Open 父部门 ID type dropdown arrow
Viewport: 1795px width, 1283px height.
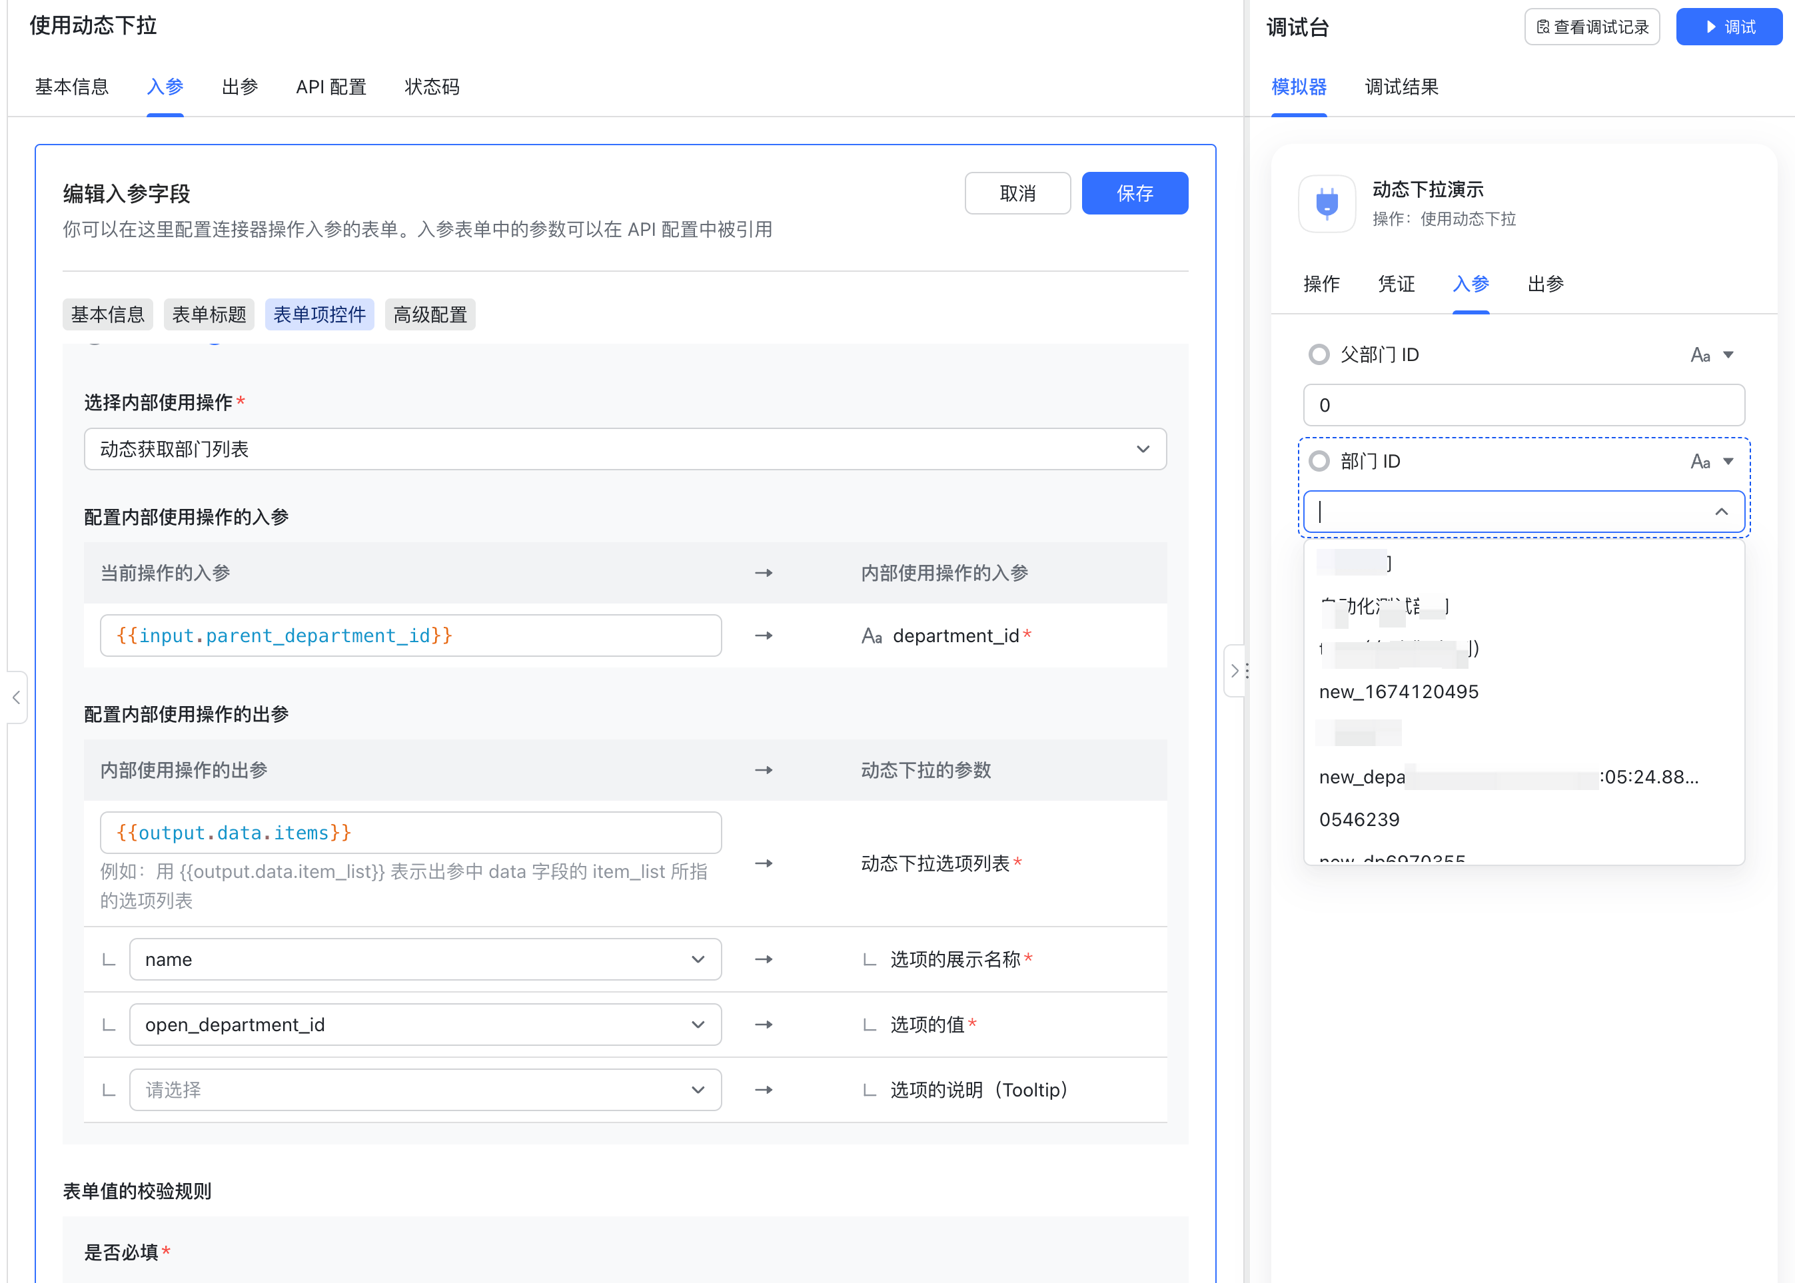click(x=1728, y=356)
